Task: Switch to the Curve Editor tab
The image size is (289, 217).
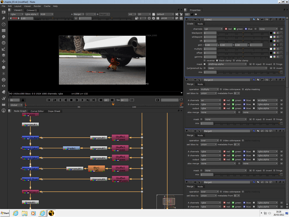Action: [37, 111]
